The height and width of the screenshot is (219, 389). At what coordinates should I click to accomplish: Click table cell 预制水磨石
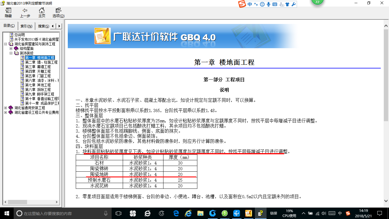[x=99, y=180]
